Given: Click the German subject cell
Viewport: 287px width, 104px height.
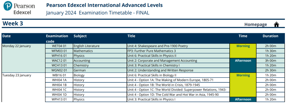Looking at the screenshot, I should pyautogui.click(x=100, y=70).
